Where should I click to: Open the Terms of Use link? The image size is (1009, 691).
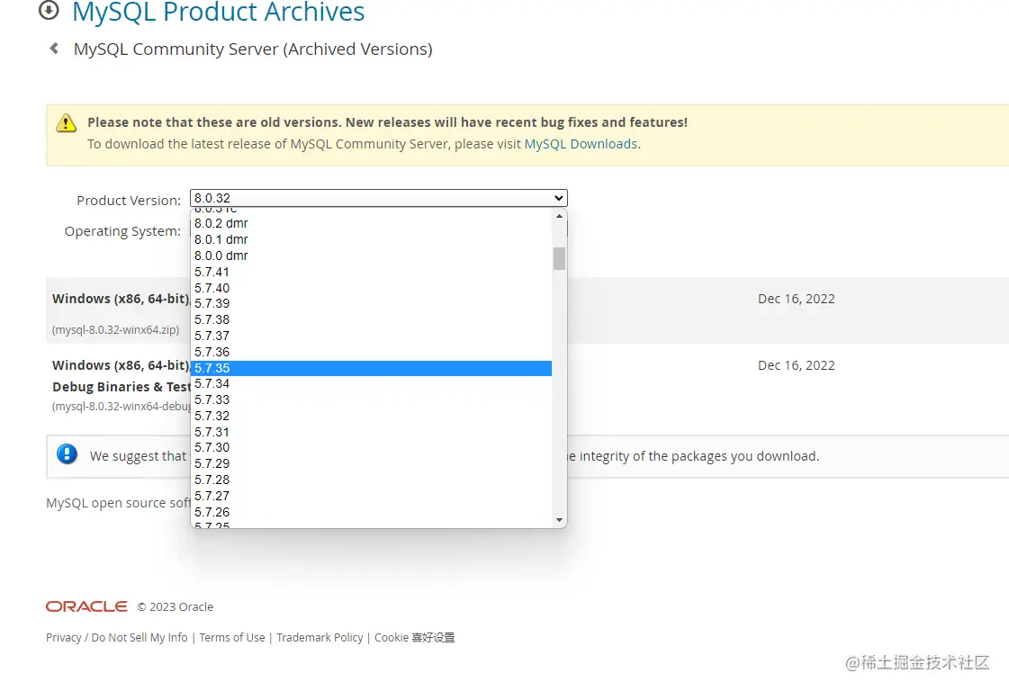pyautogui.click(x=231, y=637)
